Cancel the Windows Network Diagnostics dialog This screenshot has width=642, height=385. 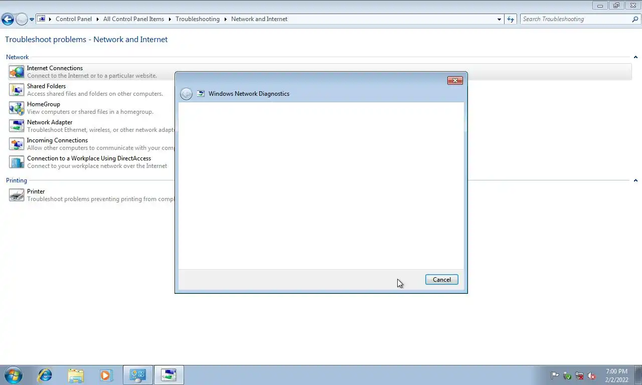click(x=442, y=280)
